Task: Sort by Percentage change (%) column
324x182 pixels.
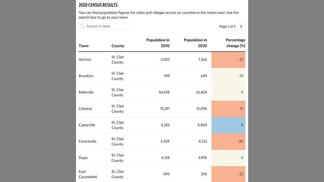Action: [x=236, y=41]
